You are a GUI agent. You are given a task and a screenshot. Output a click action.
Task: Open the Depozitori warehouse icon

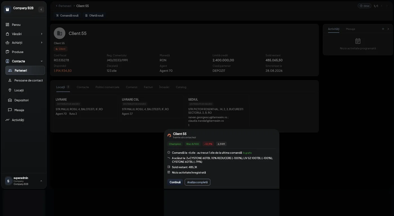[10, 100]
